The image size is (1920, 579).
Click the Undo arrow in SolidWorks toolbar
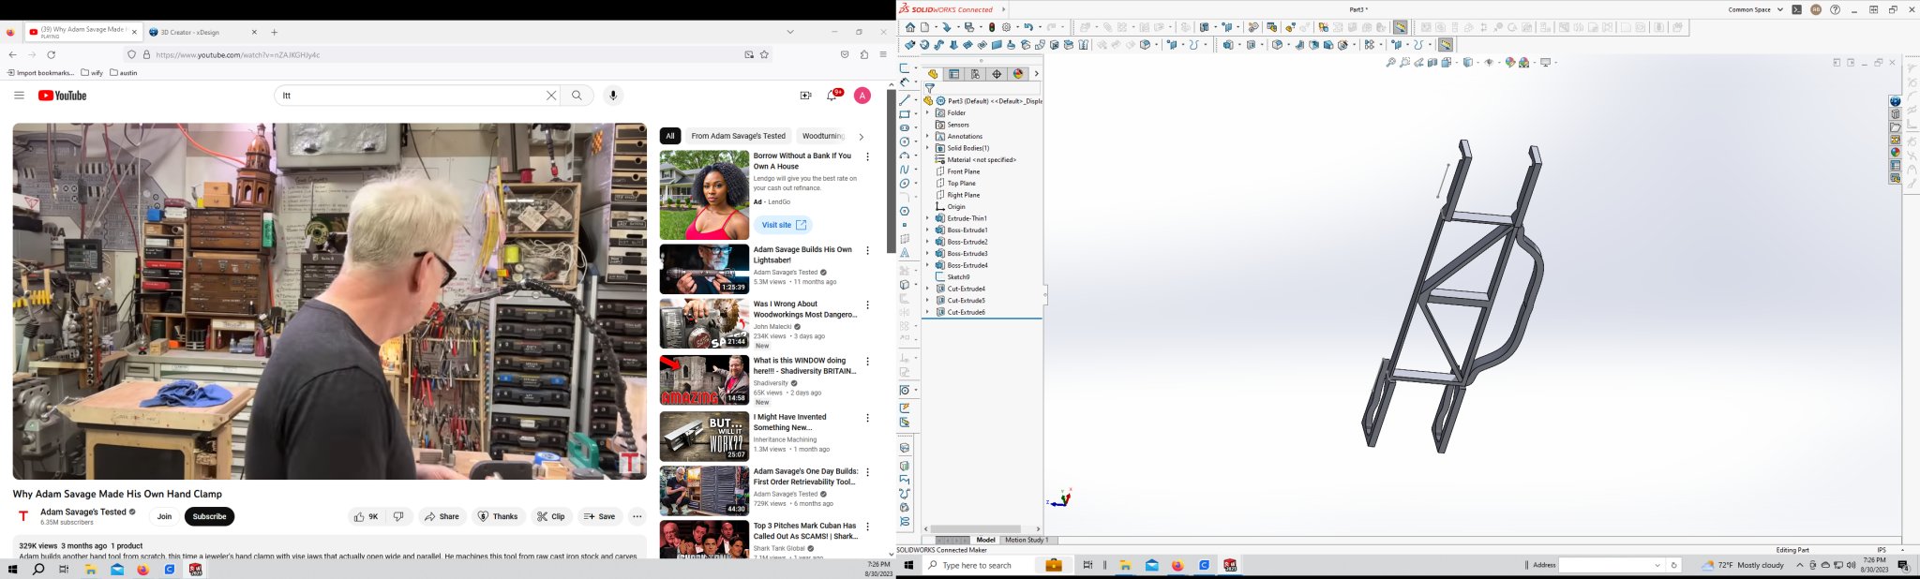coord(1028,28)
